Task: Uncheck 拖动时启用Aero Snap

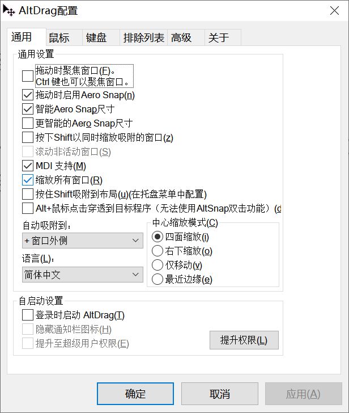Action: click(28, 95)
